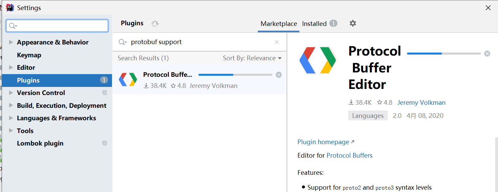This screenshot has height=192, width=498.
Task: Select the Protocol Buffer Editor search result
Action: (200, 79)
